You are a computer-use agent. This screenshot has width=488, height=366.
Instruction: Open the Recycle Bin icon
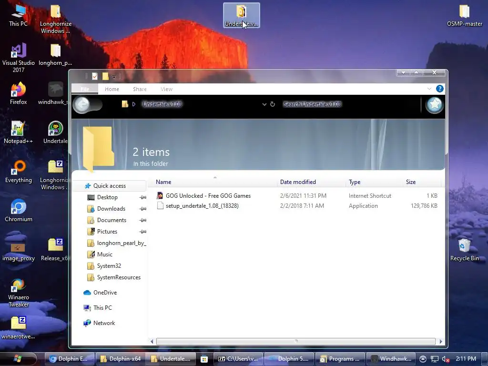tap(464, 250)
